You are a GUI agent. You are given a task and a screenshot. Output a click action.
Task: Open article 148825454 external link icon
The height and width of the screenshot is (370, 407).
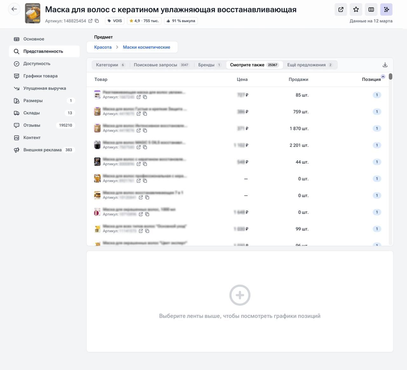pyautogui.click(x=90, y=21)
